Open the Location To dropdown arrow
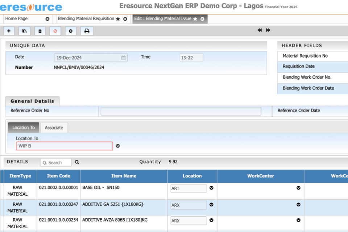Viewport: 348px width, 232px height. (x=118, y=146)
